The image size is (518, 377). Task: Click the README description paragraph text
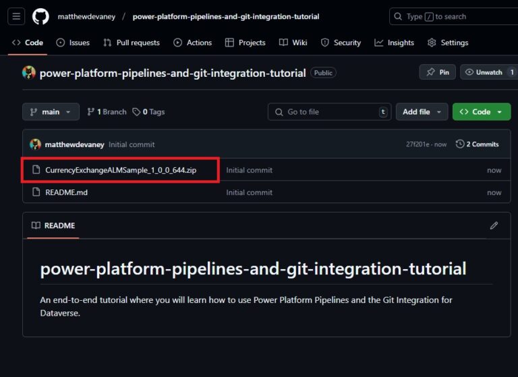pyautogui.click(x=246, y=306)
